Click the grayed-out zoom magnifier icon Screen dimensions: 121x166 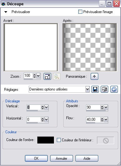click(57, 76)
